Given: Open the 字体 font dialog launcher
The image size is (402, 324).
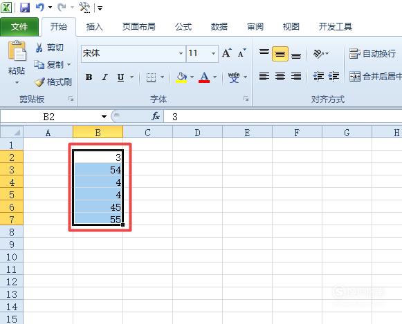Looking at the screenshot, I should [x=246, y=99].
